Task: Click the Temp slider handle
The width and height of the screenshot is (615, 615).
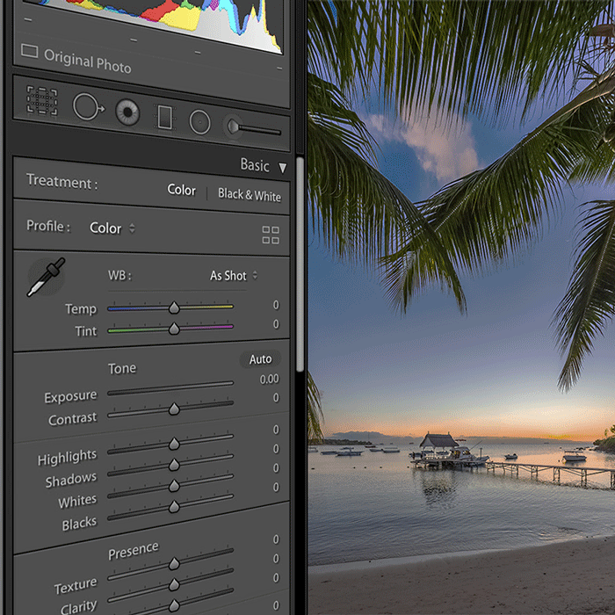Action: point(174,307)
